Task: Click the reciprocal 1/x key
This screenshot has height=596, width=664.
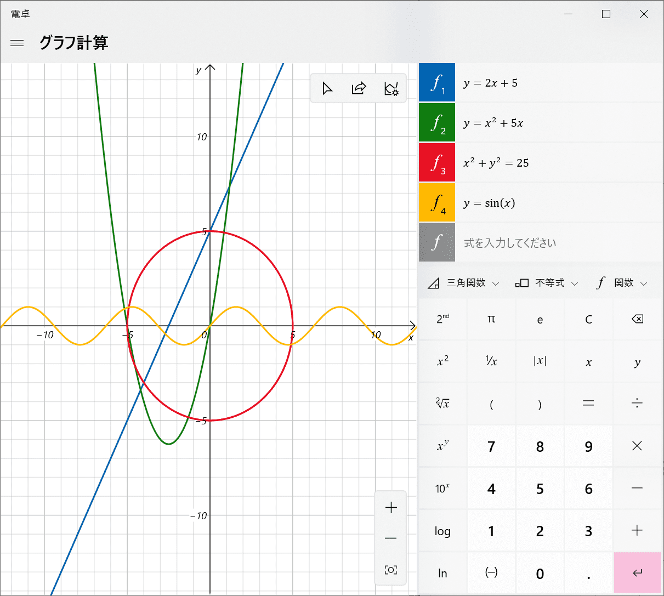Action: tap(491, 361)
